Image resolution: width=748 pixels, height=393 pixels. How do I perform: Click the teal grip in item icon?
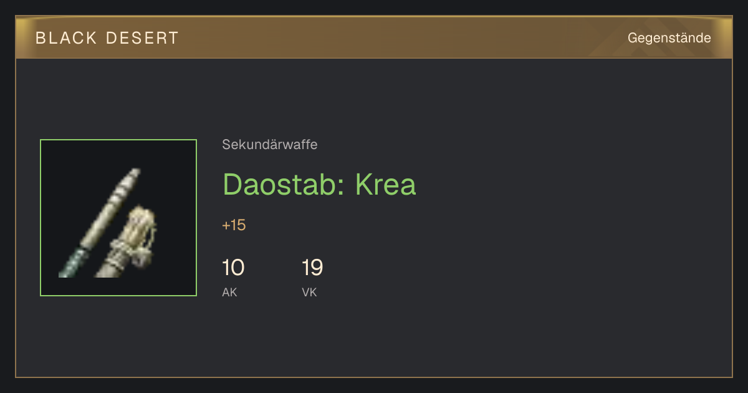[x=74, y=263]
